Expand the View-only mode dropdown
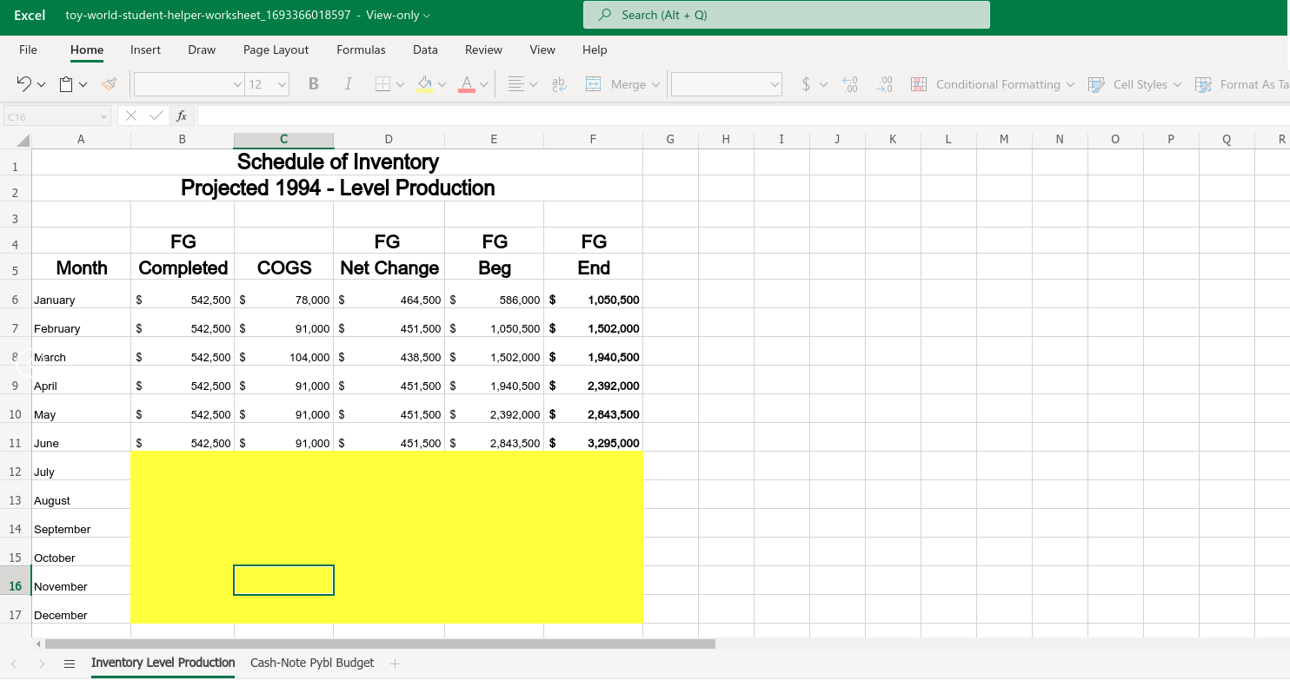The width and height of the screenshot is (1290, 680). 426,16
